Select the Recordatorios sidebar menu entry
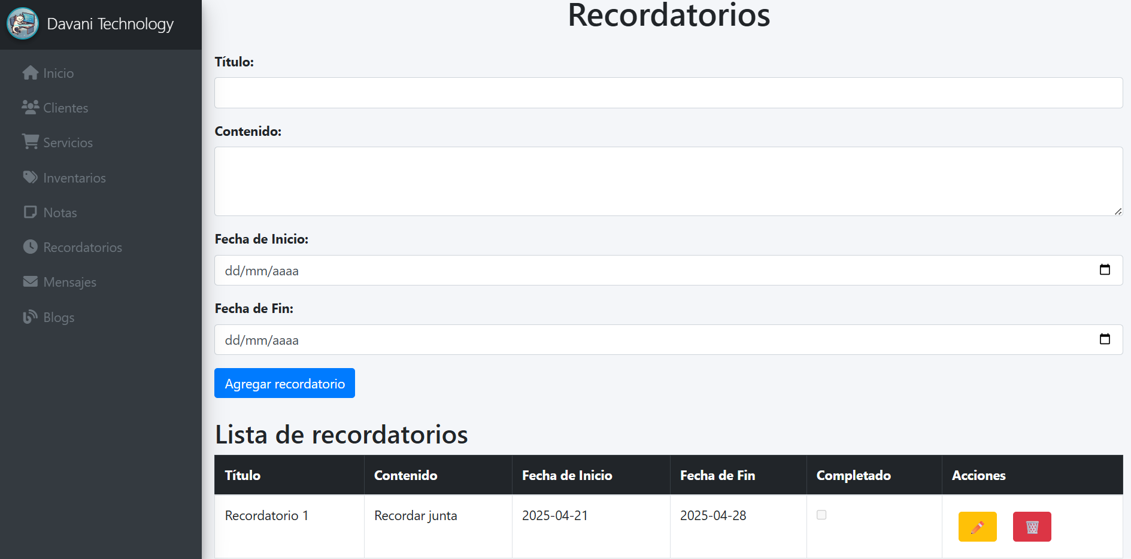 83,247
